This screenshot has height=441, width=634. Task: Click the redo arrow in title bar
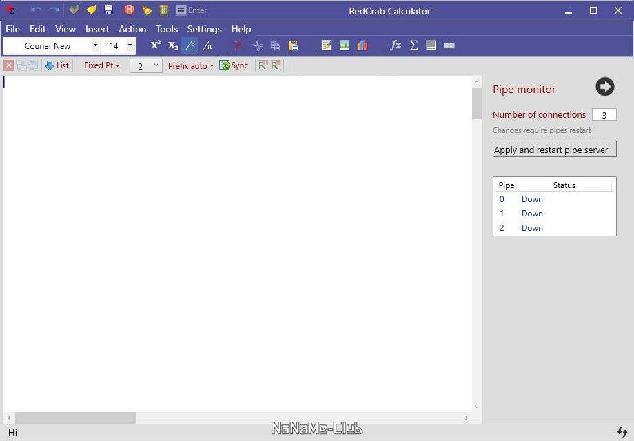[x=53, y=10]
